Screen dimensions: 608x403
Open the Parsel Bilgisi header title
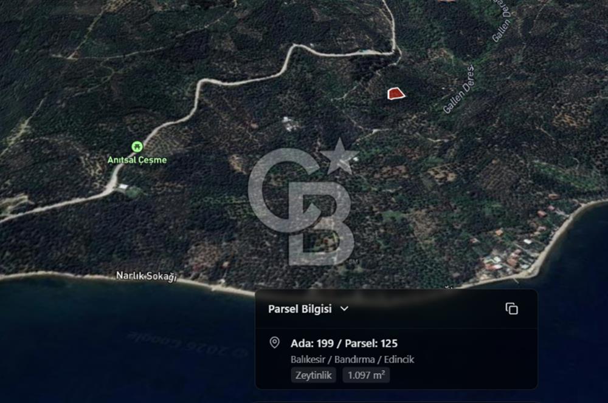pos(300,309)
